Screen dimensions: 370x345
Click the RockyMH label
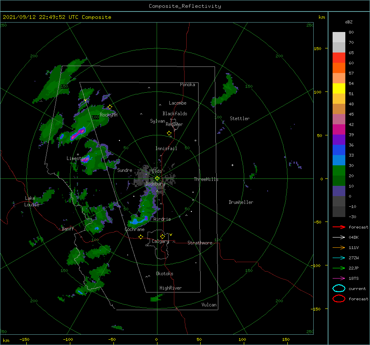[109, 115]
